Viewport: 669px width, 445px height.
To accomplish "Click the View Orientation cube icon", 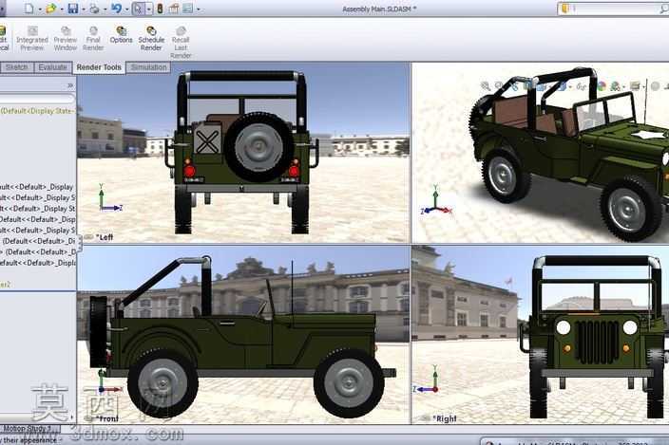I will click(540, 86).
